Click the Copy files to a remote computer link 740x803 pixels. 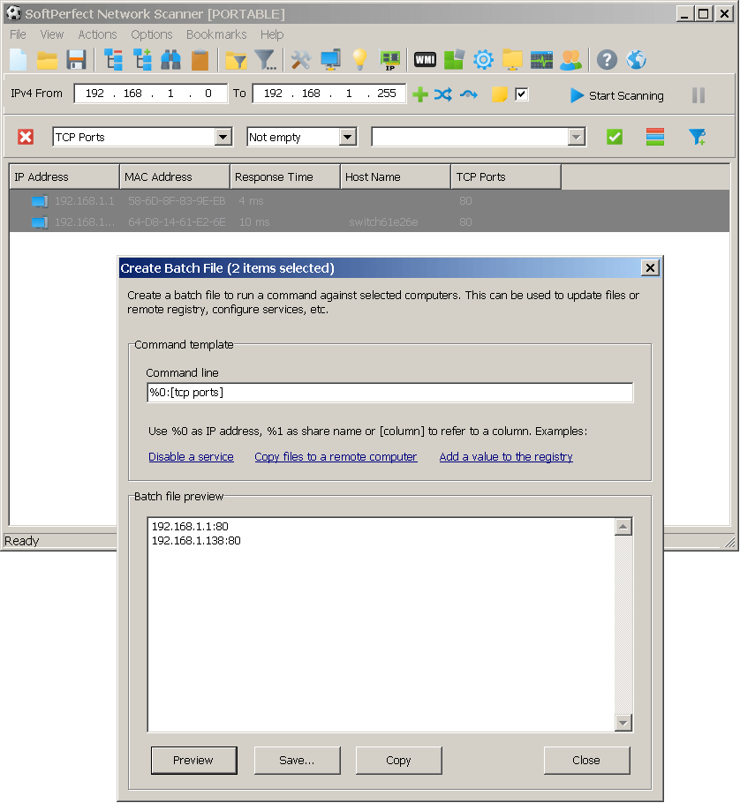pyautogui.click(x=336, y=457)
